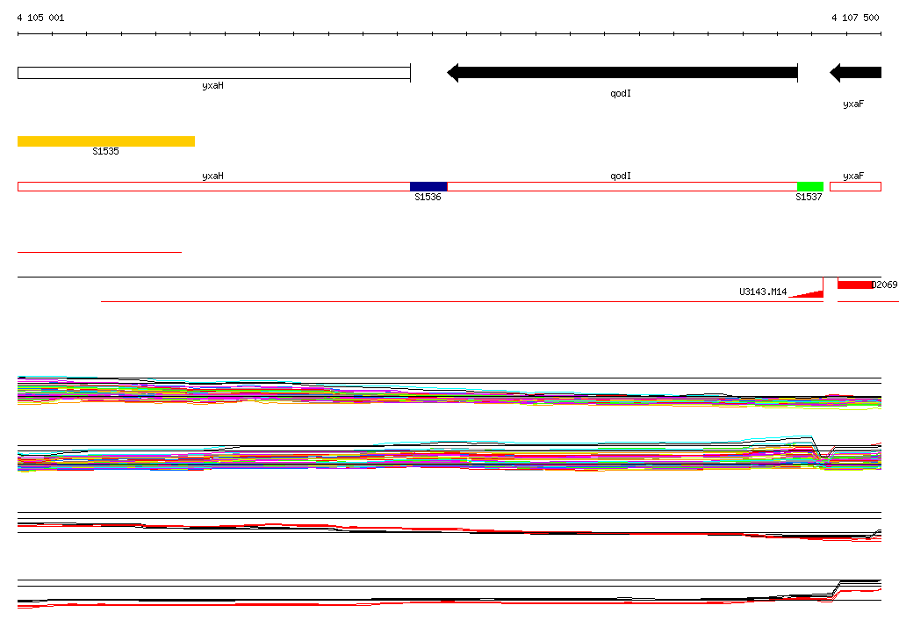Click the S1535 text label
The height and width of the screenshot is (627, 899).
pyautogui.click(x=105, y=151)
